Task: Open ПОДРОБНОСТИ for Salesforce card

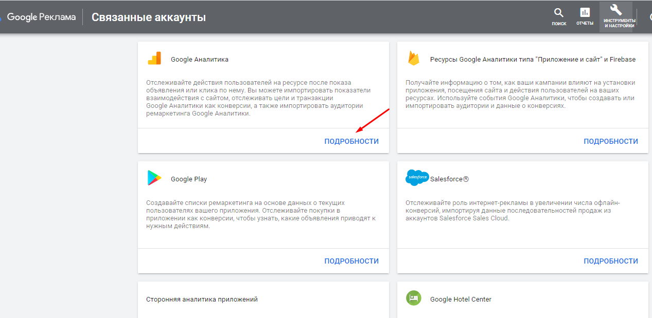Action: (611, 261)
